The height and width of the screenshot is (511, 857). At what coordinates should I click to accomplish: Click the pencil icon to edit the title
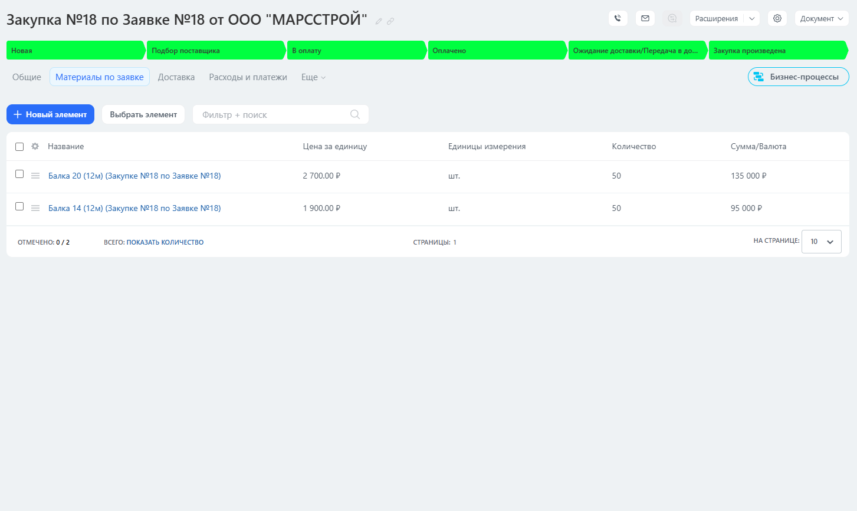pos(379,21)
